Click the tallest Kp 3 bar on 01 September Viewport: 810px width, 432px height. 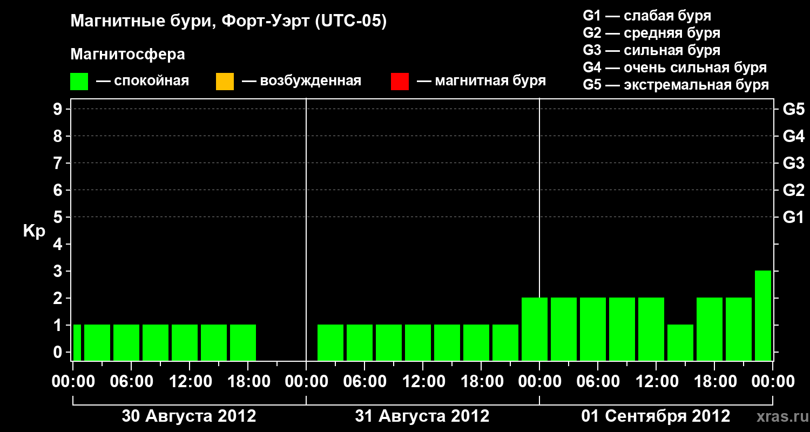pyautogui.click(x=763, y=315)
